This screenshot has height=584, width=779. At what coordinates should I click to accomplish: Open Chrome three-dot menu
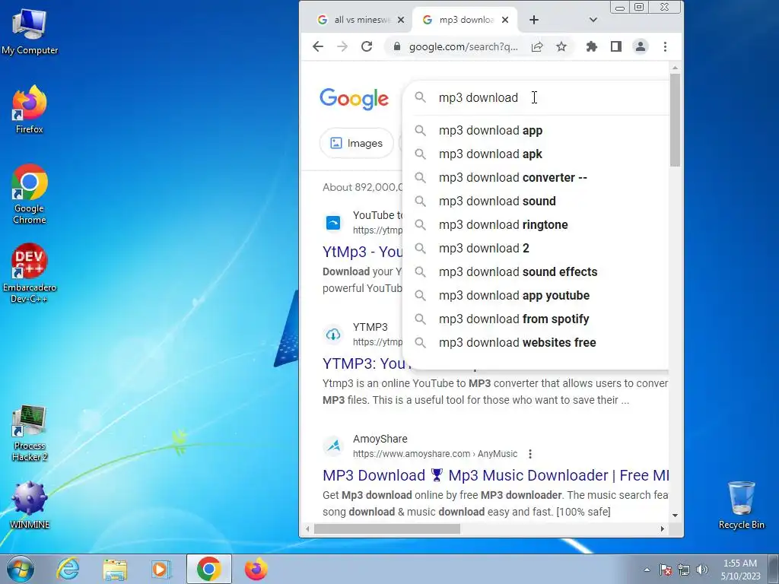click(x=665, y=46)
